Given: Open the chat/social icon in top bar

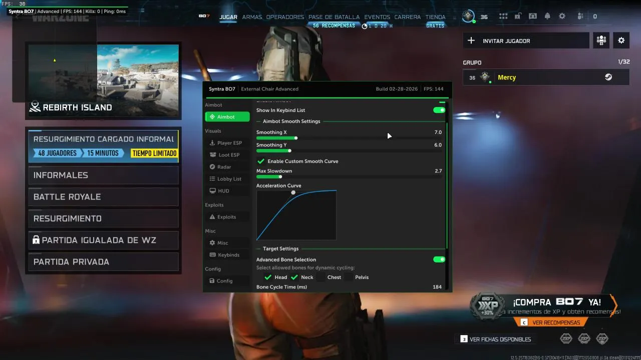Looking at the screenshot, I should point(533,16).
